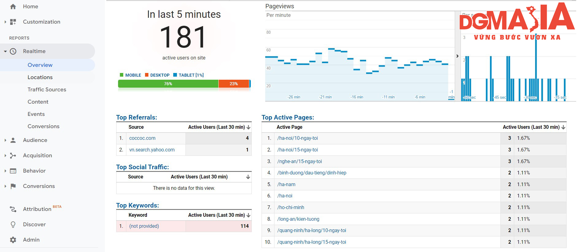
Task: Click the Admin gear icon
Action: (x=13, y=240)
